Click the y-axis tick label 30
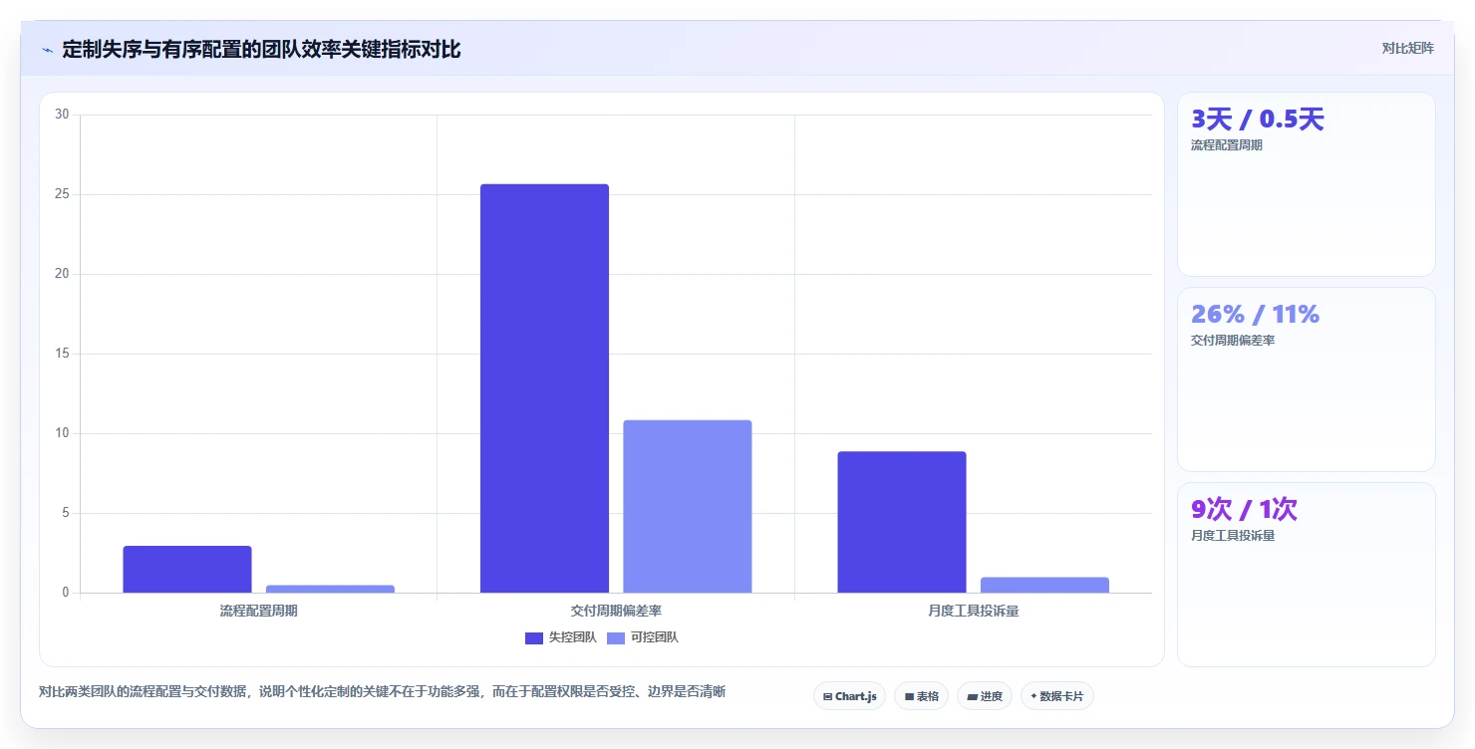1475x749 pixels. (x=62, y=115)
